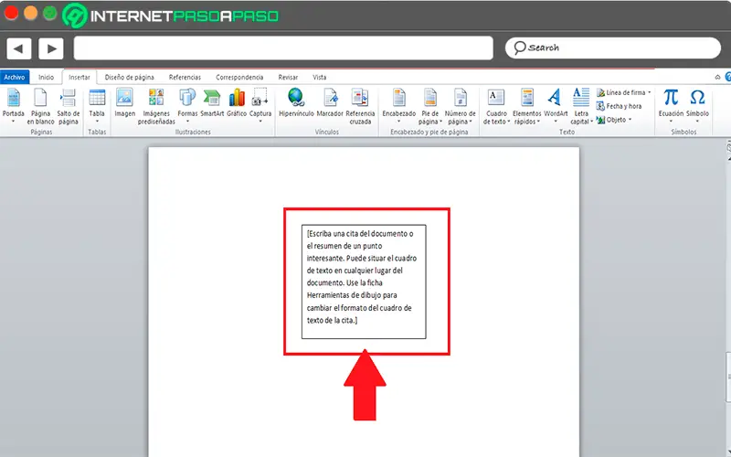Collapse the ribbon with the caret
Viewport: 731px width, 457px height.
point(717,78)
